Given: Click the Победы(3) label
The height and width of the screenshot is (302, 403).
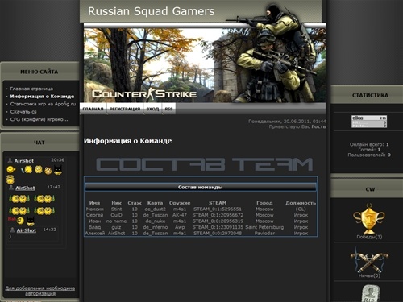Looking at the screenshot, I should [369, 237].
